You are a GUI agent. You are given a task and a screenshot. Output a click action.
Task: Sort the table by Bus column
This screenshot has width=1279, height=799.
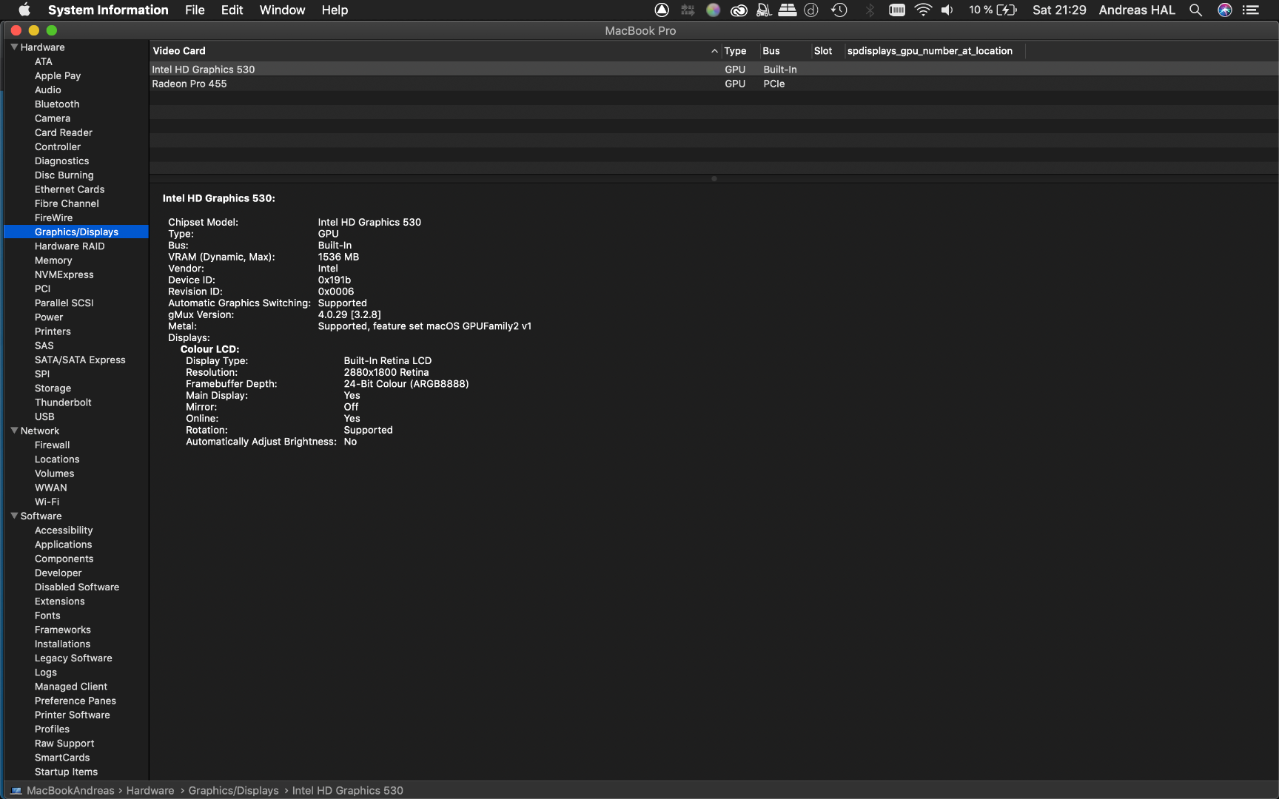click(x=785, y=50)
